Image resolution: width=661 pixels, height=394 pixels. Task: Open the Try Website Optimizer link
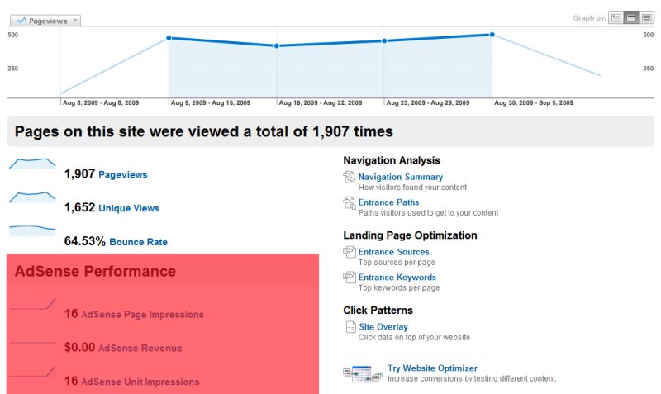432,368
